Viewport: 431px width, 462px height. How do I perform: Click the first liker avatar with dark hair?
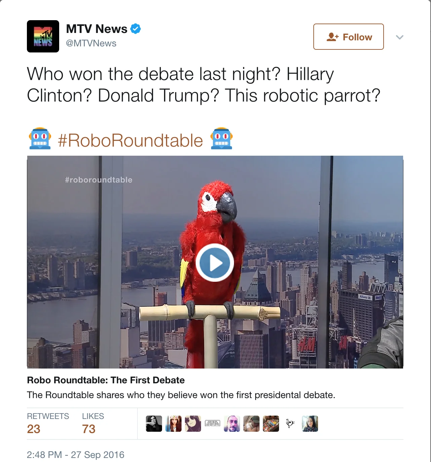pos(154,424)
